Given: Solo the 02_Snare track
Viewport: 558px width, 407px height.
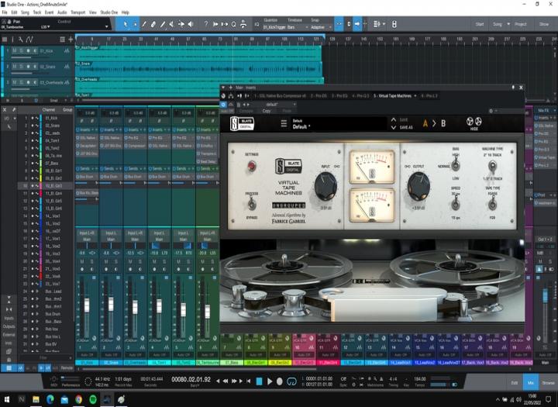Looking at the screenshot, I should pyautogui.click(x=21, y=67).
